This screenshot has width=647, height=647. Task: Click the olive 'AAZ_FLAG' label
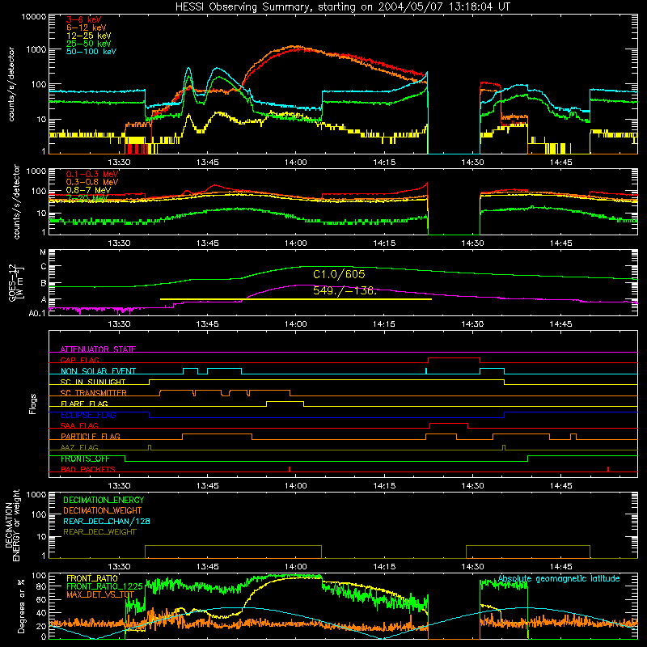[x=79, y=447]
